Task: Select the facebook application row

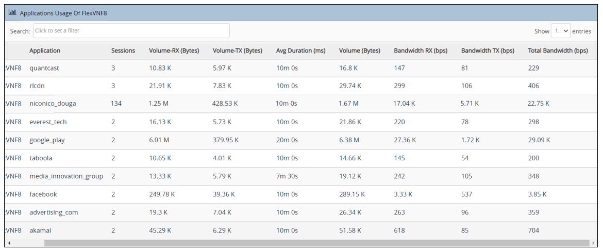Action: pos(301,194)
